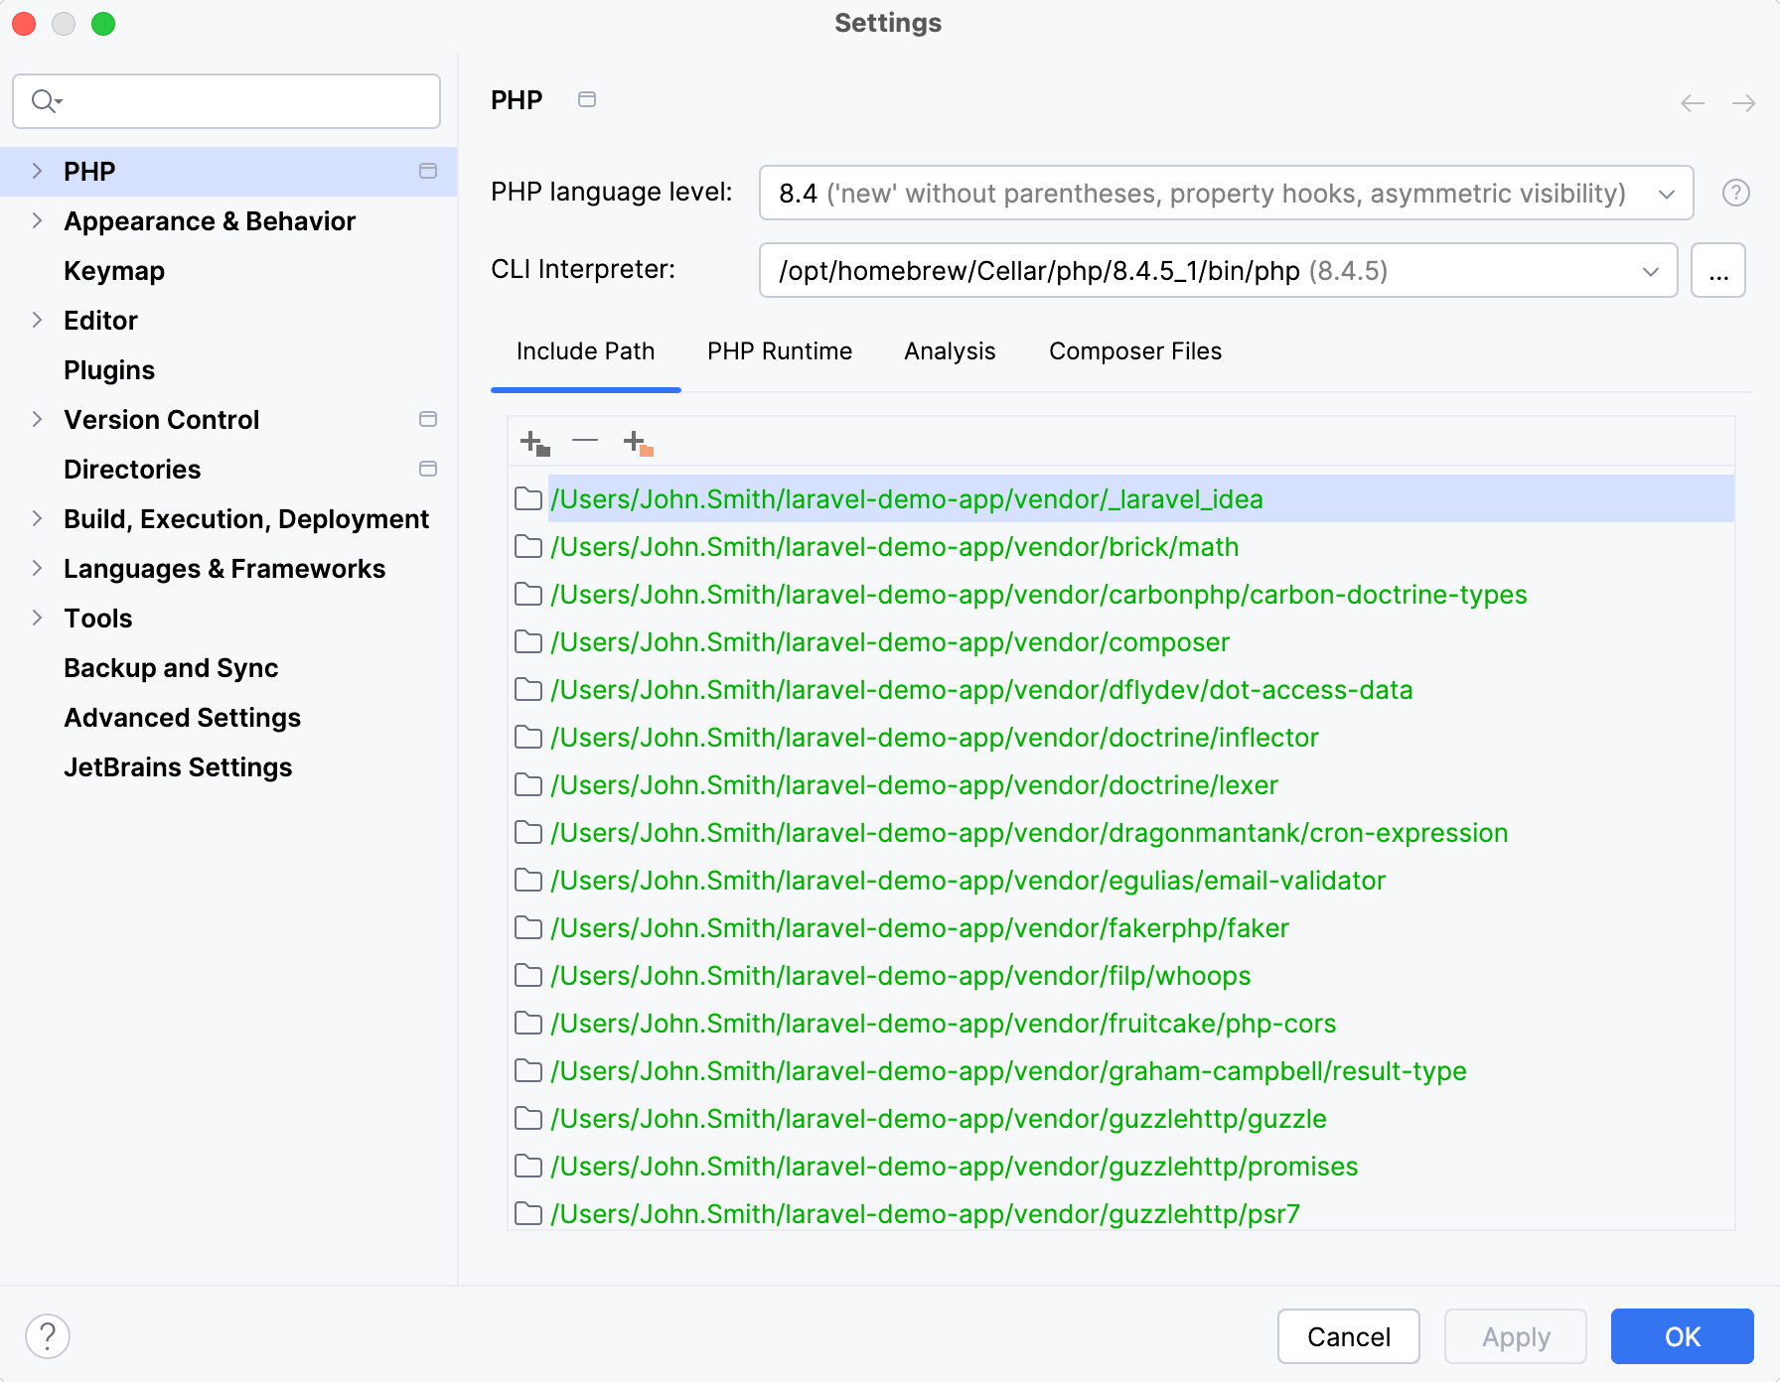
Task: Add a new include path with the plus-folder icon
Action: pos(532,441)
